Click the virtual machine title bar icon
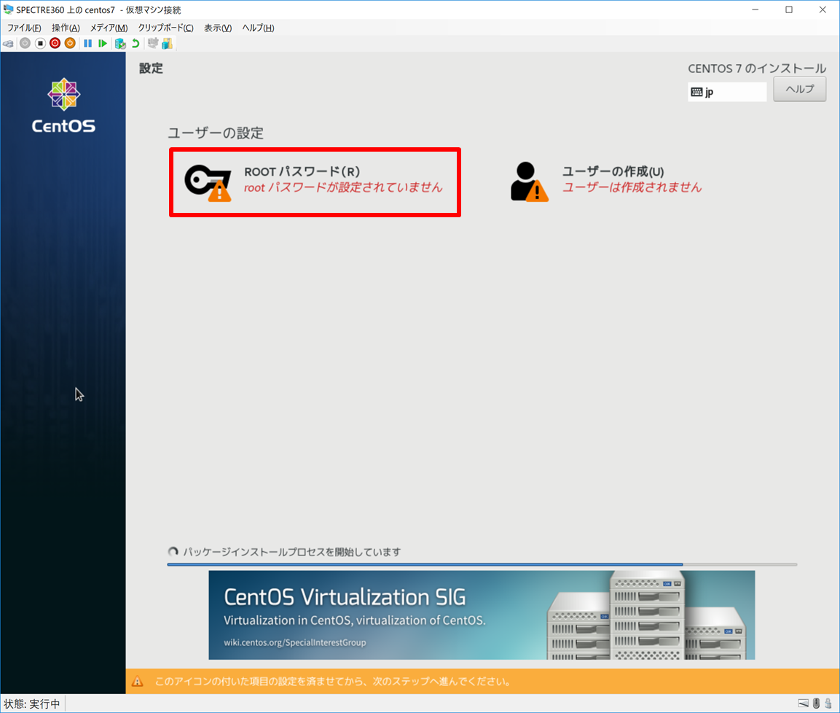 8,9
